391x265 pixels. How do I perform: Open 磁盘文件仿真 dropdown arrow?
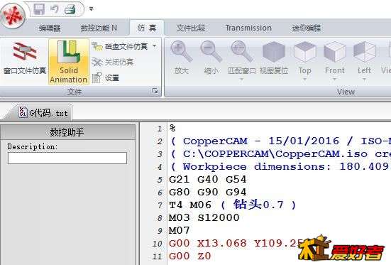click(x=155, y=46)
